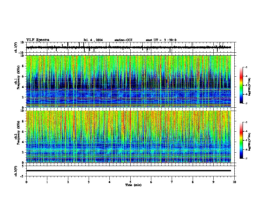Click the "VLF Spectra" plot title
This screenshot has height=204, width=264.
(x=38, y=40)
